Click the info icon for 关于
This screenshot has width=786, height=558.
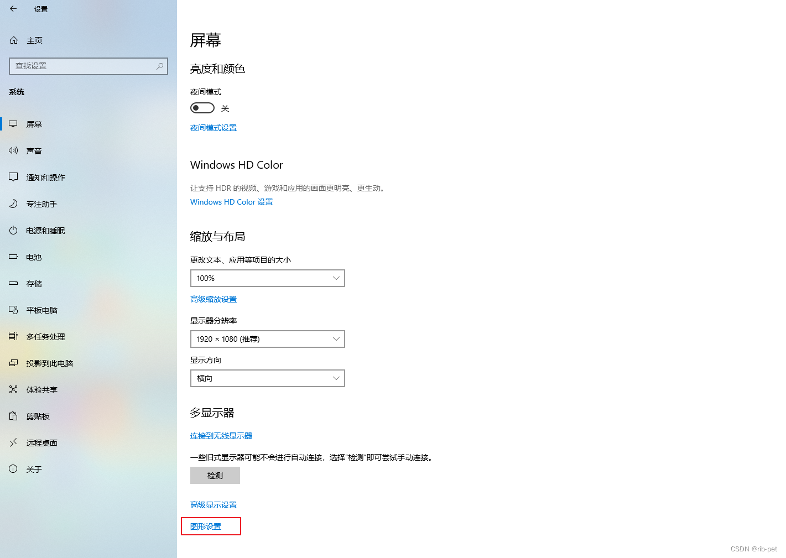[13, 469]
